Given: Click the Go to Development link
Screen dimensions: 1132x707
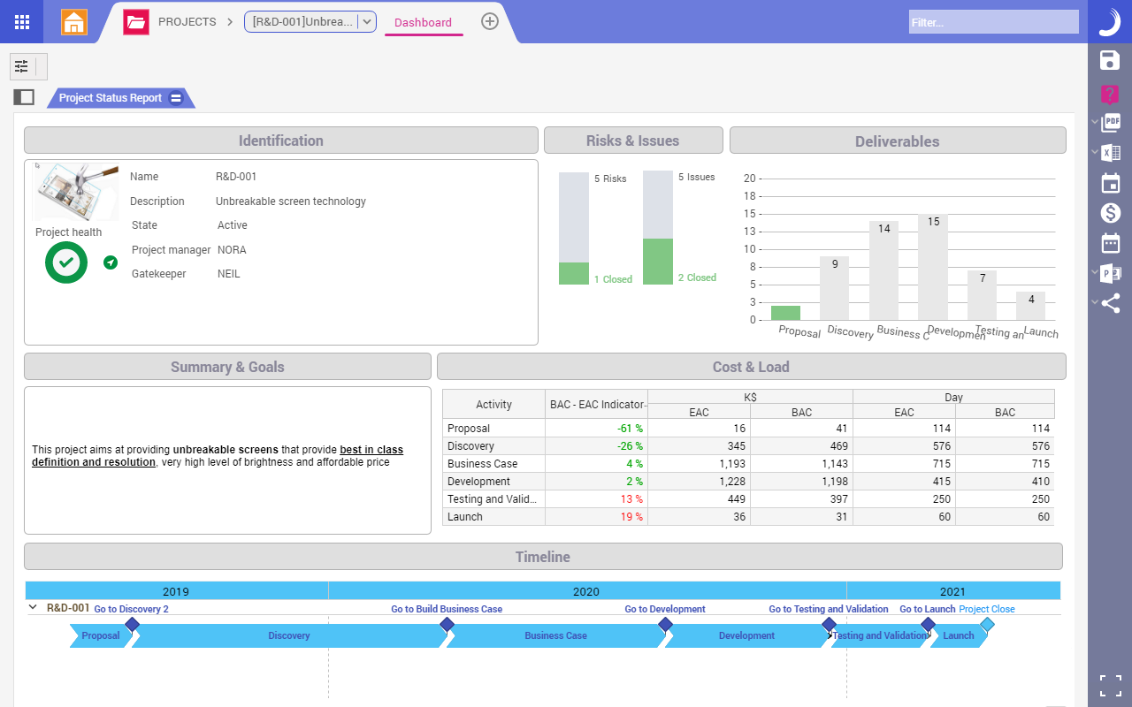Looking at the screenshot, I should (x=665, y=609).
